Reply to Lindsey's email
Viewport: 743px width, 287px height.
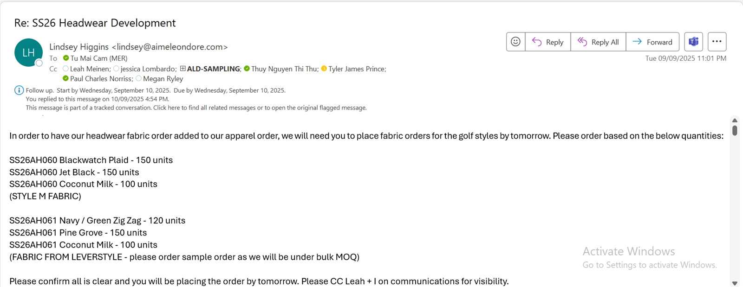[548, 42]
